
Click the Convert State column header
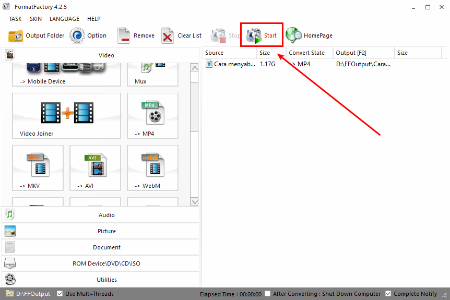310,53
